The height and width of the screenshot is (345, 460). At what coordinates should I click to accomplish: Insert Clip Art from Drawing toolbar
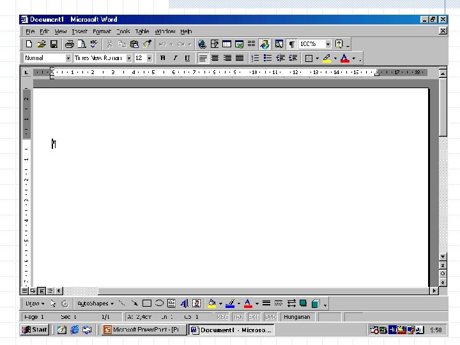(197, 303)
